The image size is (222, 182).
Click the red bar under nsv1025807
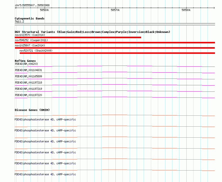pyautogui.click(x=115, y=48)
